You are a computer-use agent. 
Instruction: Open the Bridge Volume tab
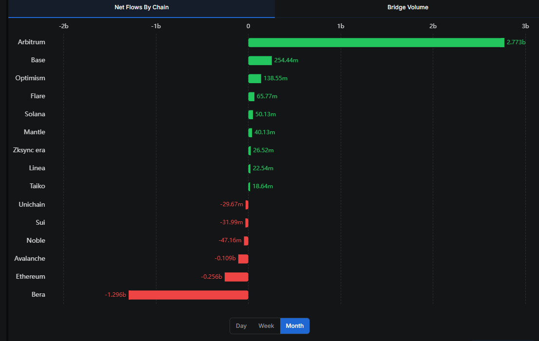click(407, 8)
